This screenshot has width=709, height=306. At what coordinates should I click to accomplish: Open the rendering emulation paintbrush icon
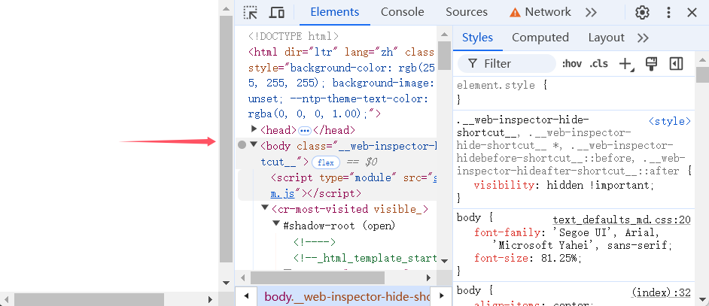click(x=652, y=64)
